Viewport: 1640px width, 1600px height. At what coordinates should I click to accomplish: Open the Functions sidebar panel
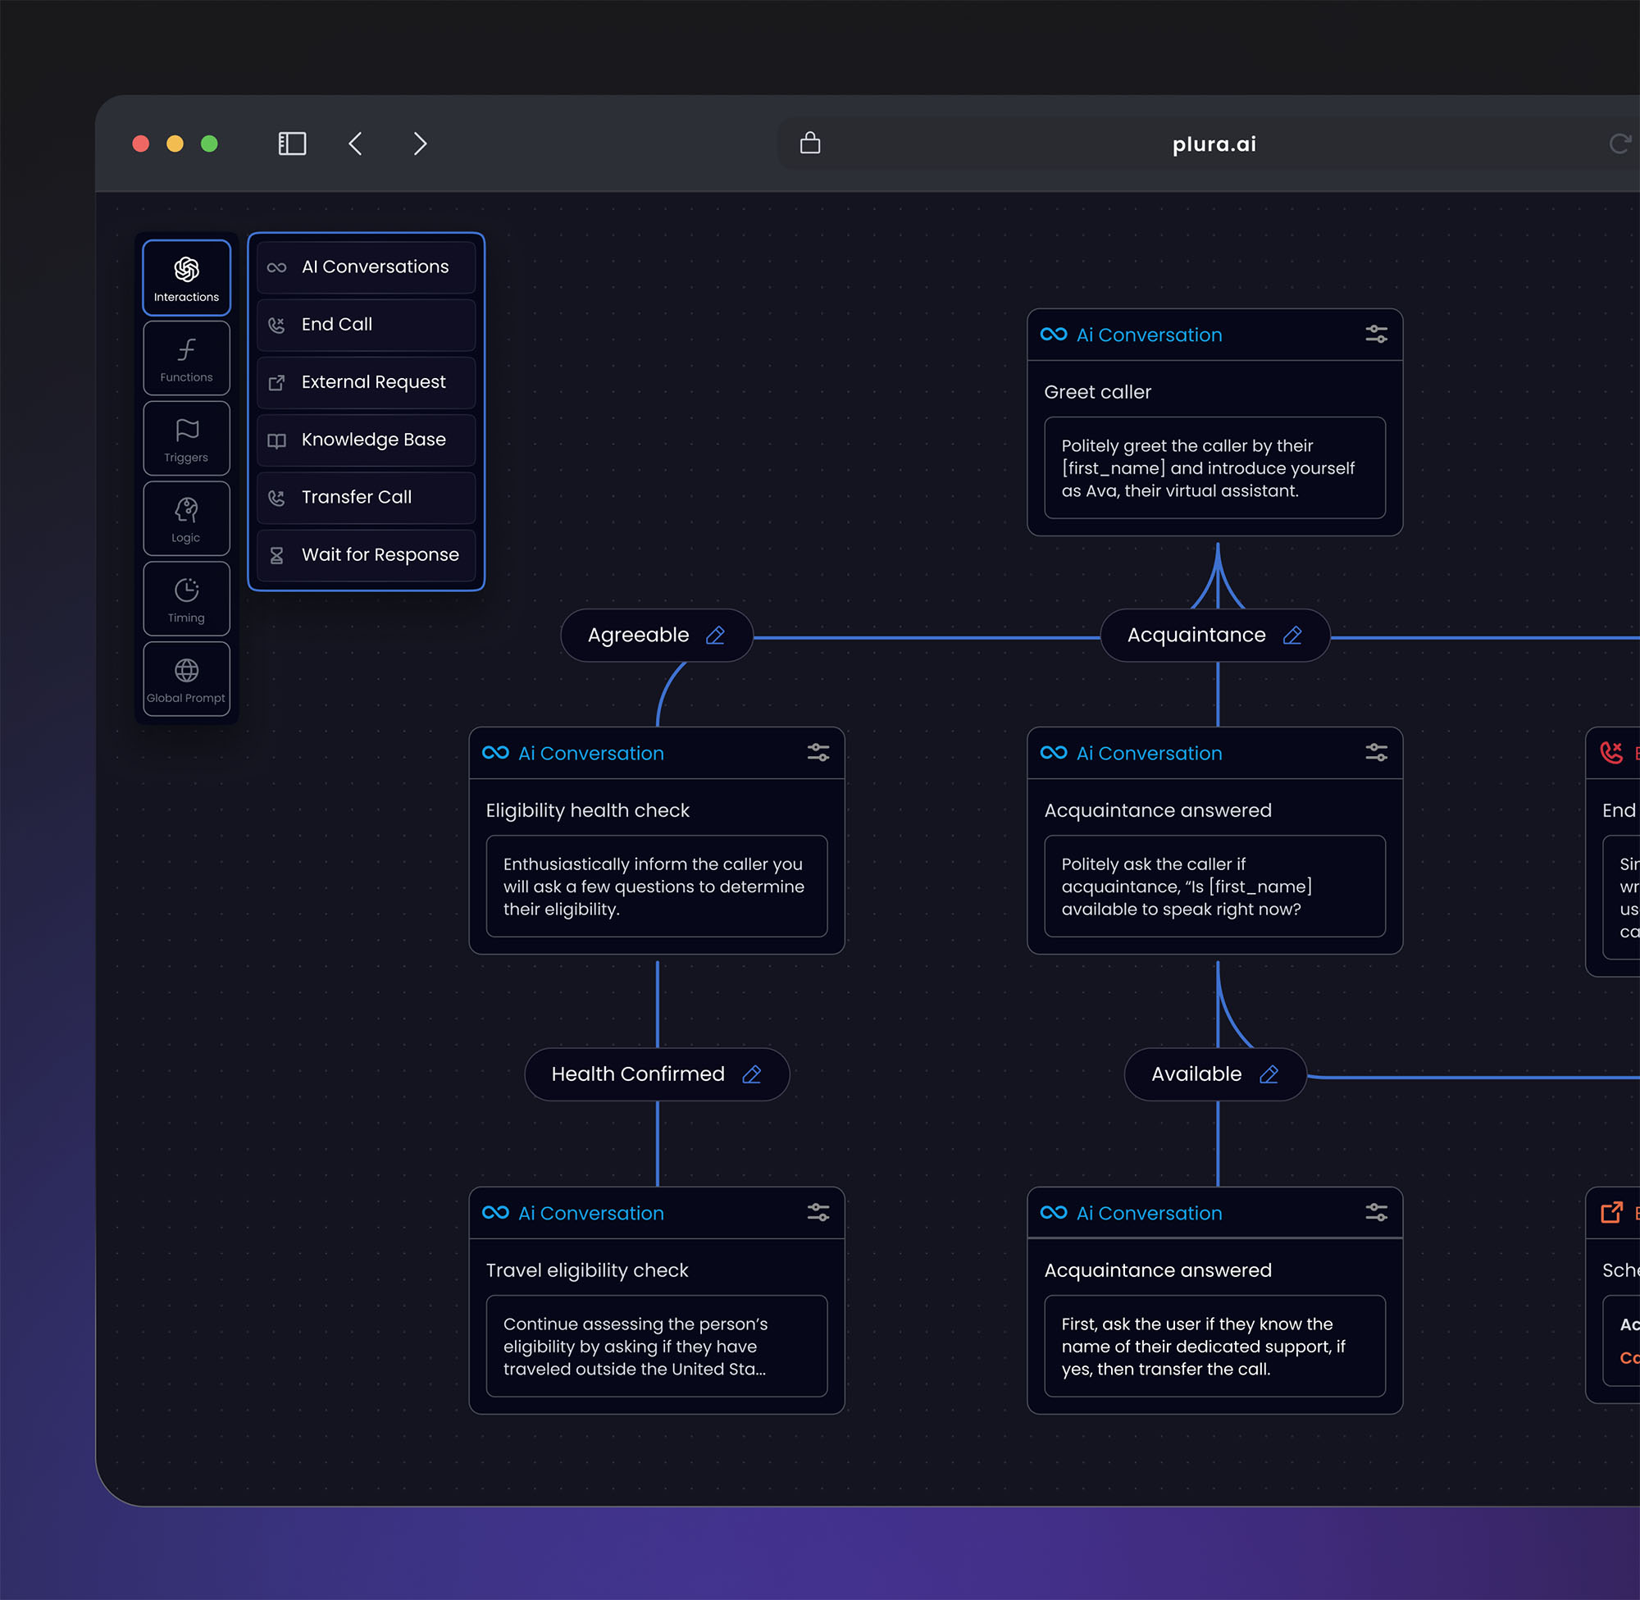pyautogui.click(x=186, y=358)
